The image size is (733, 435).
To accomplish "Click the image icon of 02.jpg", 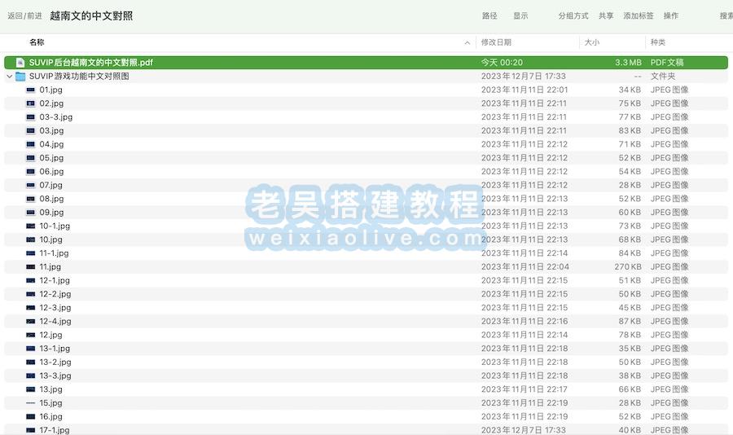I will 31,103.
